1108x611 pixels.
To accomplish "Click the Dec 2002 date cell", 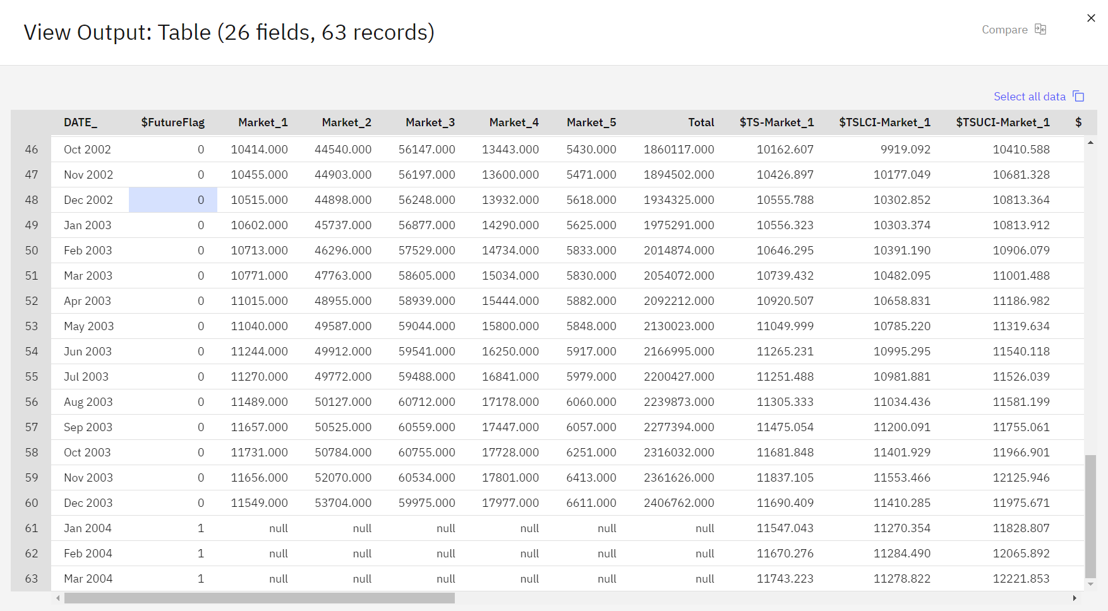I will 88,200.
